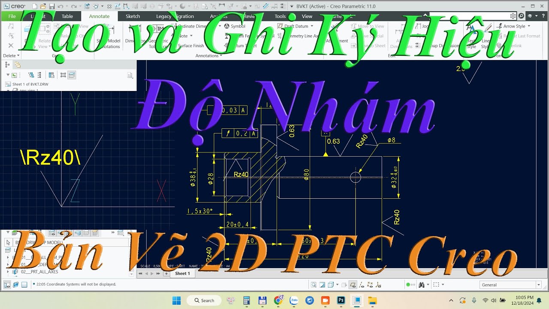
Task: Create a new file from quick access toolbar
Action: pos(35,6)
